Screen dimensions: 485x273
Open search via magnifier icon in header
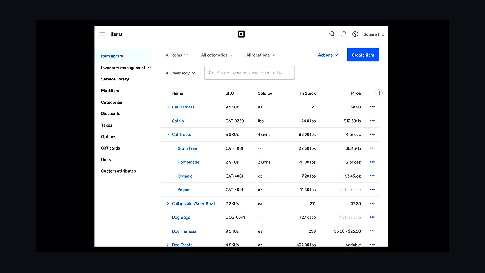tap(332, 34)
